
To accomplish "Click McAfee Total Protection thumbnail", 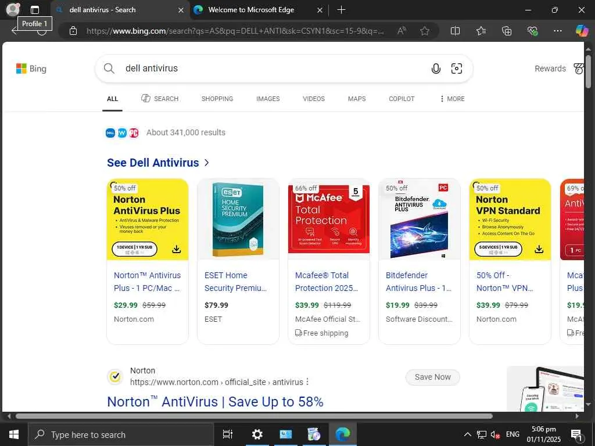I will click(x=329, y=219).
